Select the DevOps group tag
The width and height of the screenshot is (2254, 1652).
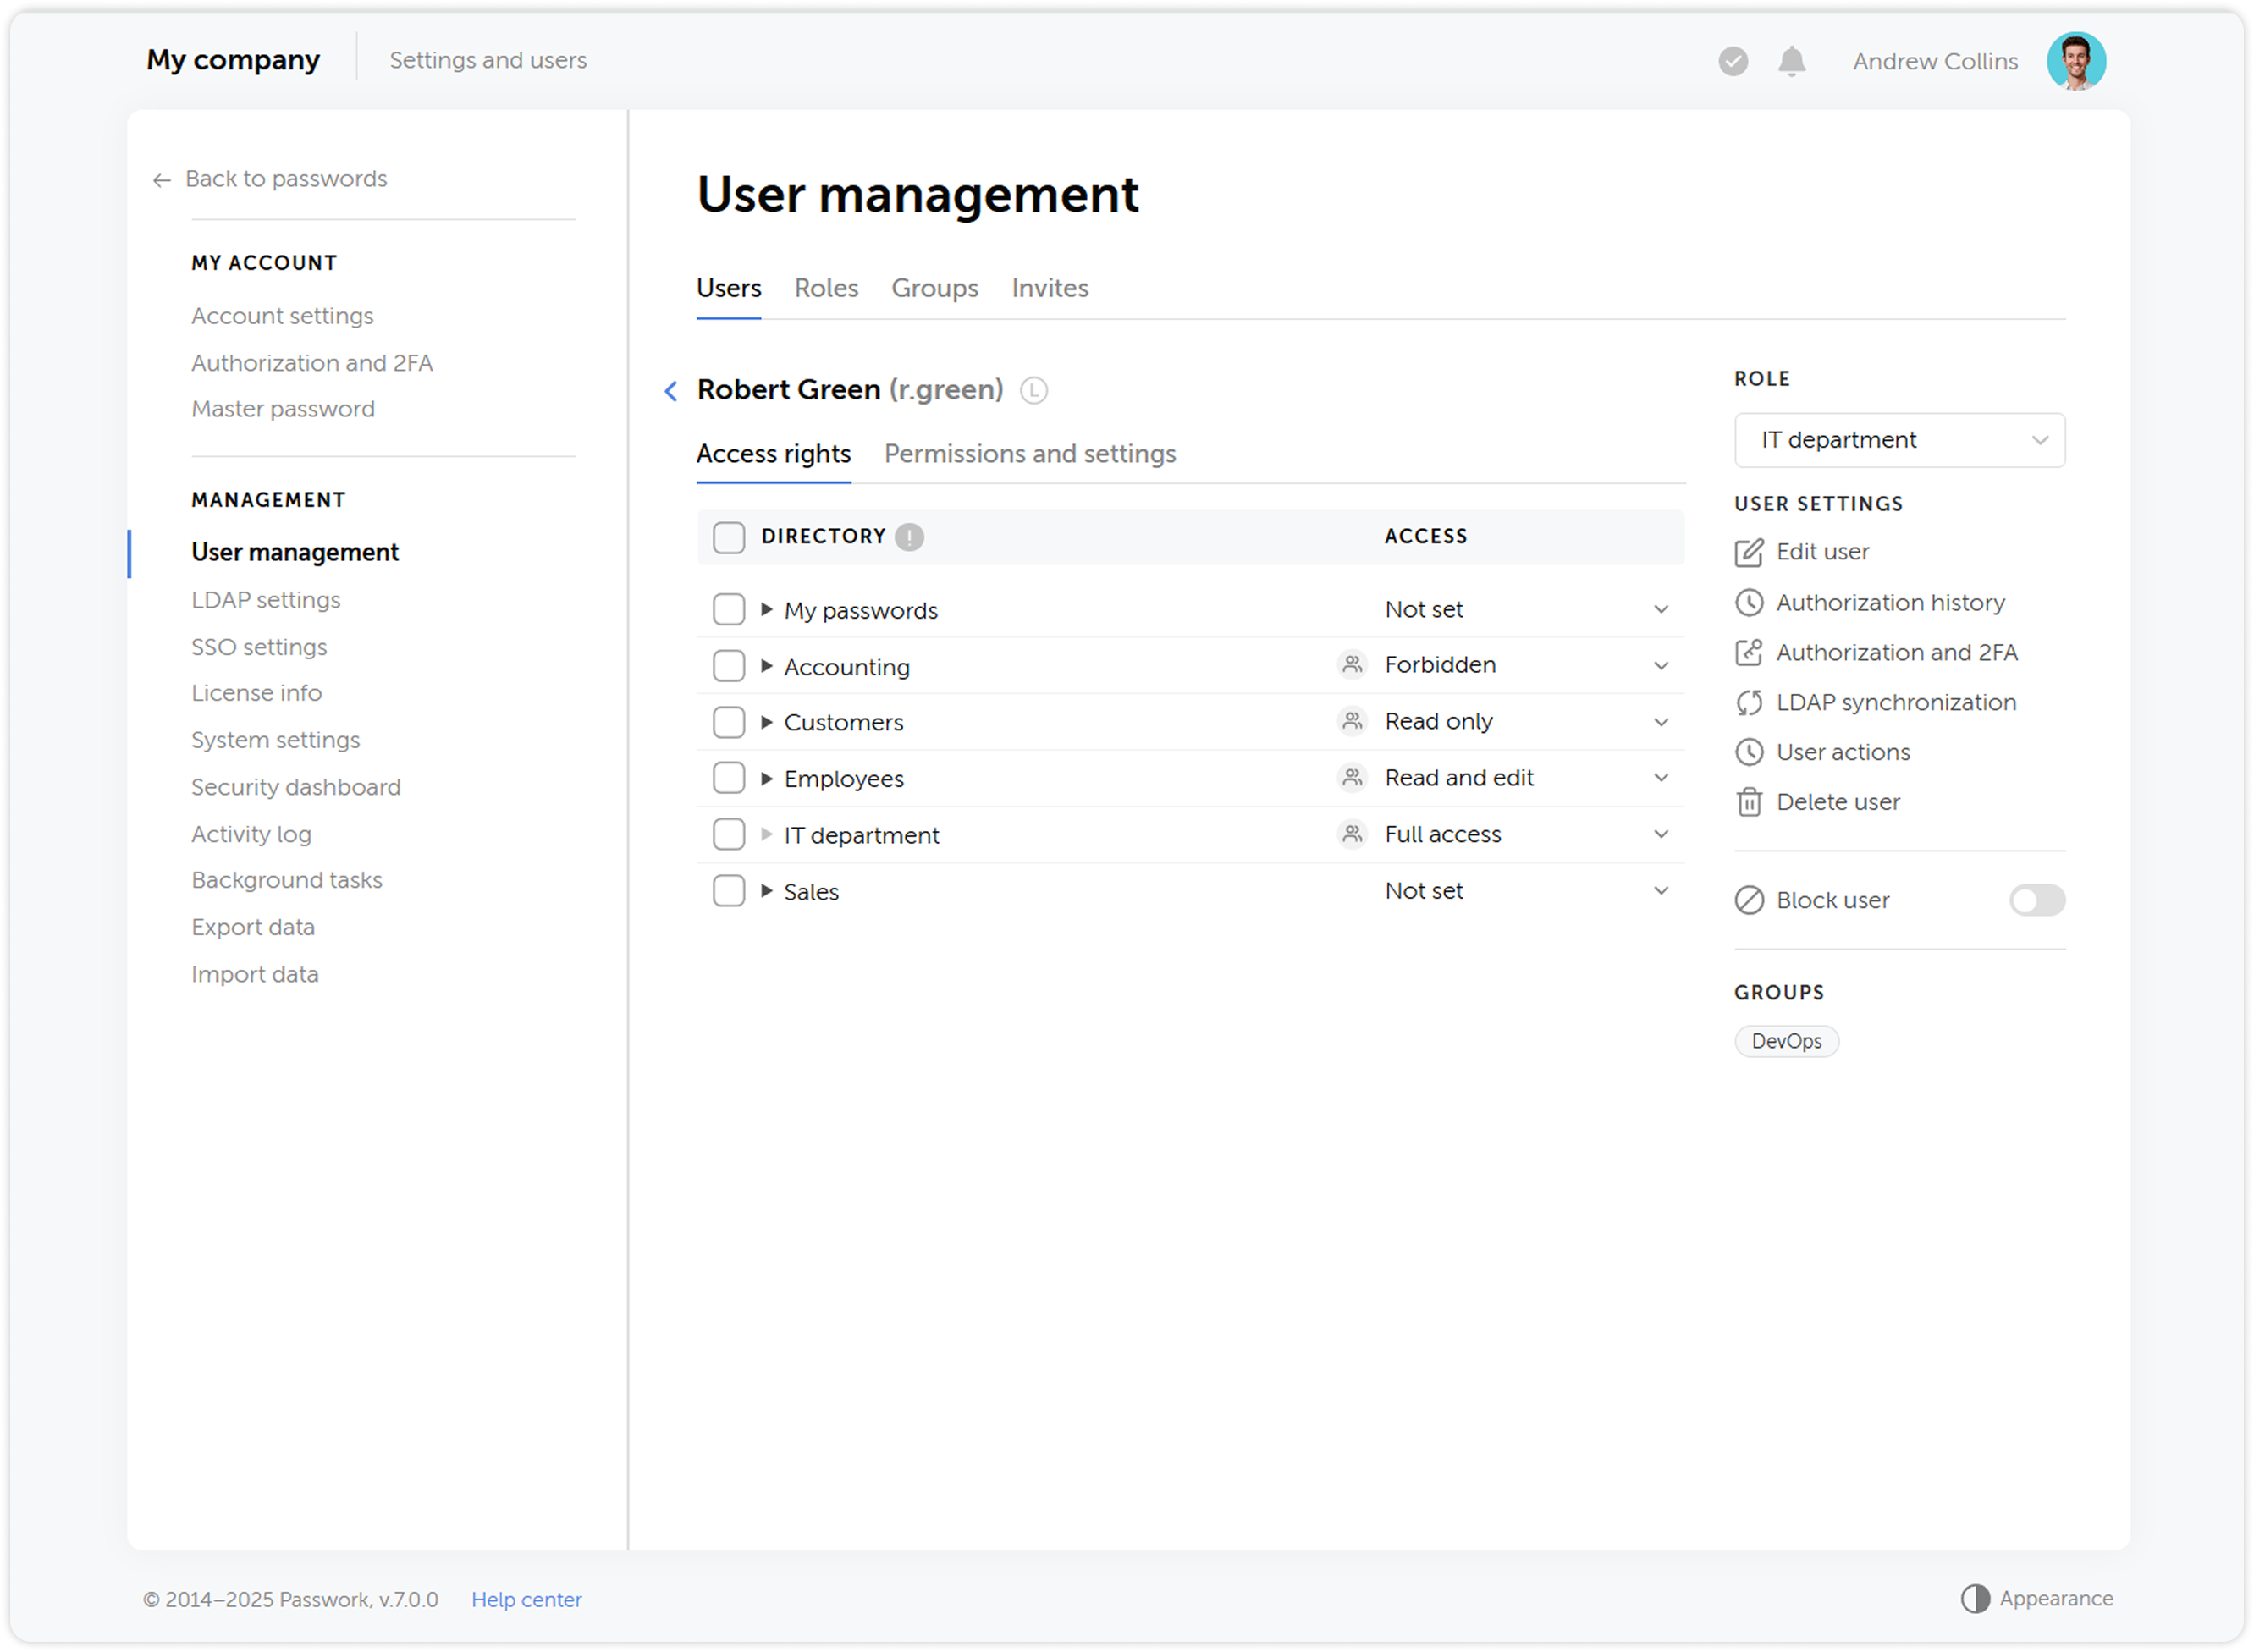[x=1786, y=1040]
